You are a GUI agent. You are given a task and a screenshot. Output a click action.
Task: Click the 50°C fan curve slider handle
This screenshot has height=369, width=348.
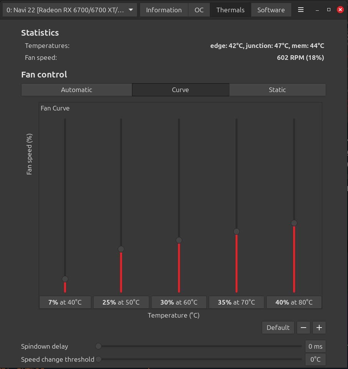[x=121, y=249]
